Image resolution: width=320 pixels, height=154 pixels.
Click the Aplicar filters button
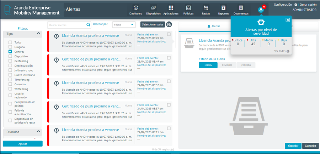[23, 144]
